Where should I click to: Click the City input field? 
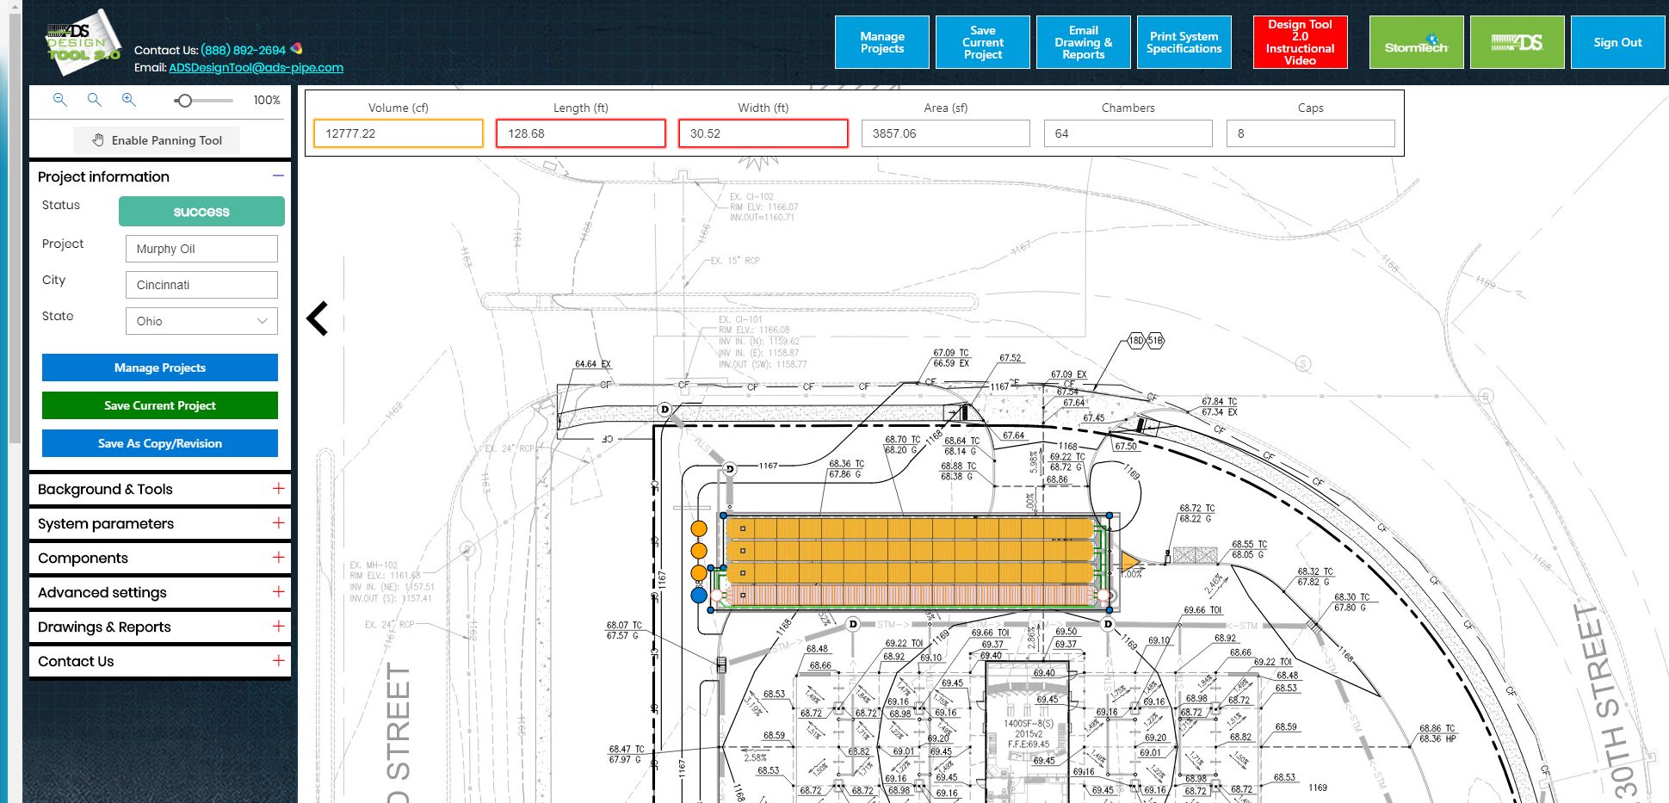point(201,285)
